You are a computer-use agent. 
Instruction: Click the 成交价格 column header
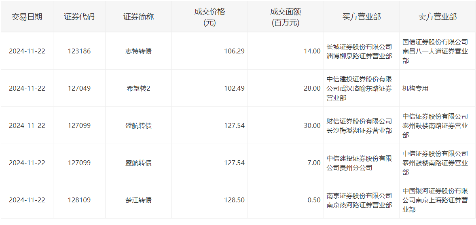coord(209,17)
